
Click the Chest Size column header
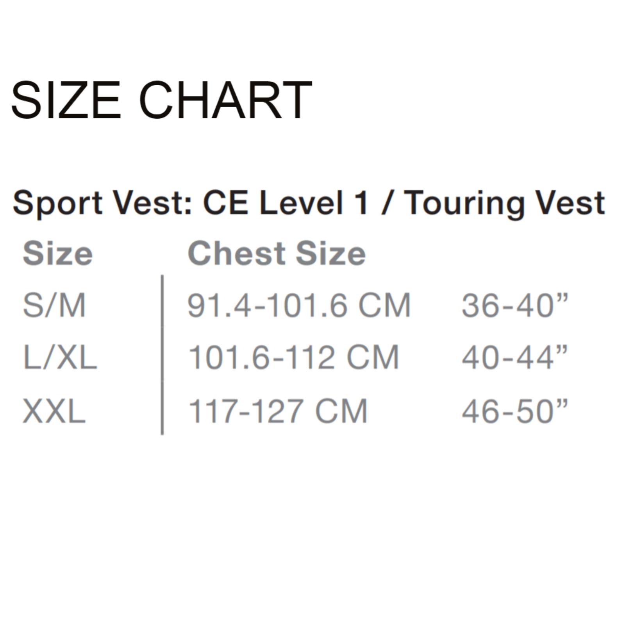click(x=277, y=254)
